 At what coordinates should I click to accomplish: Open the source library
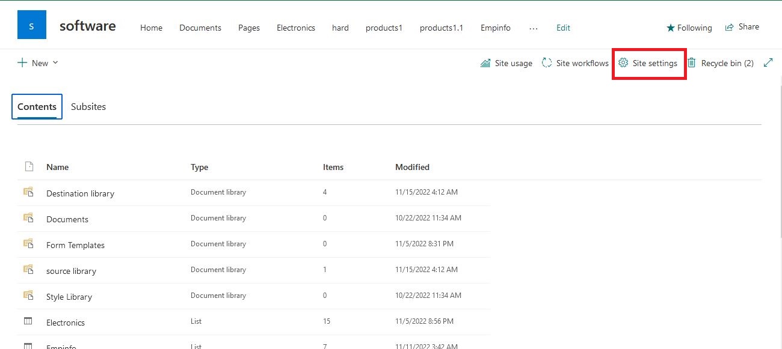pyautogui.click(x=71, y=271)
